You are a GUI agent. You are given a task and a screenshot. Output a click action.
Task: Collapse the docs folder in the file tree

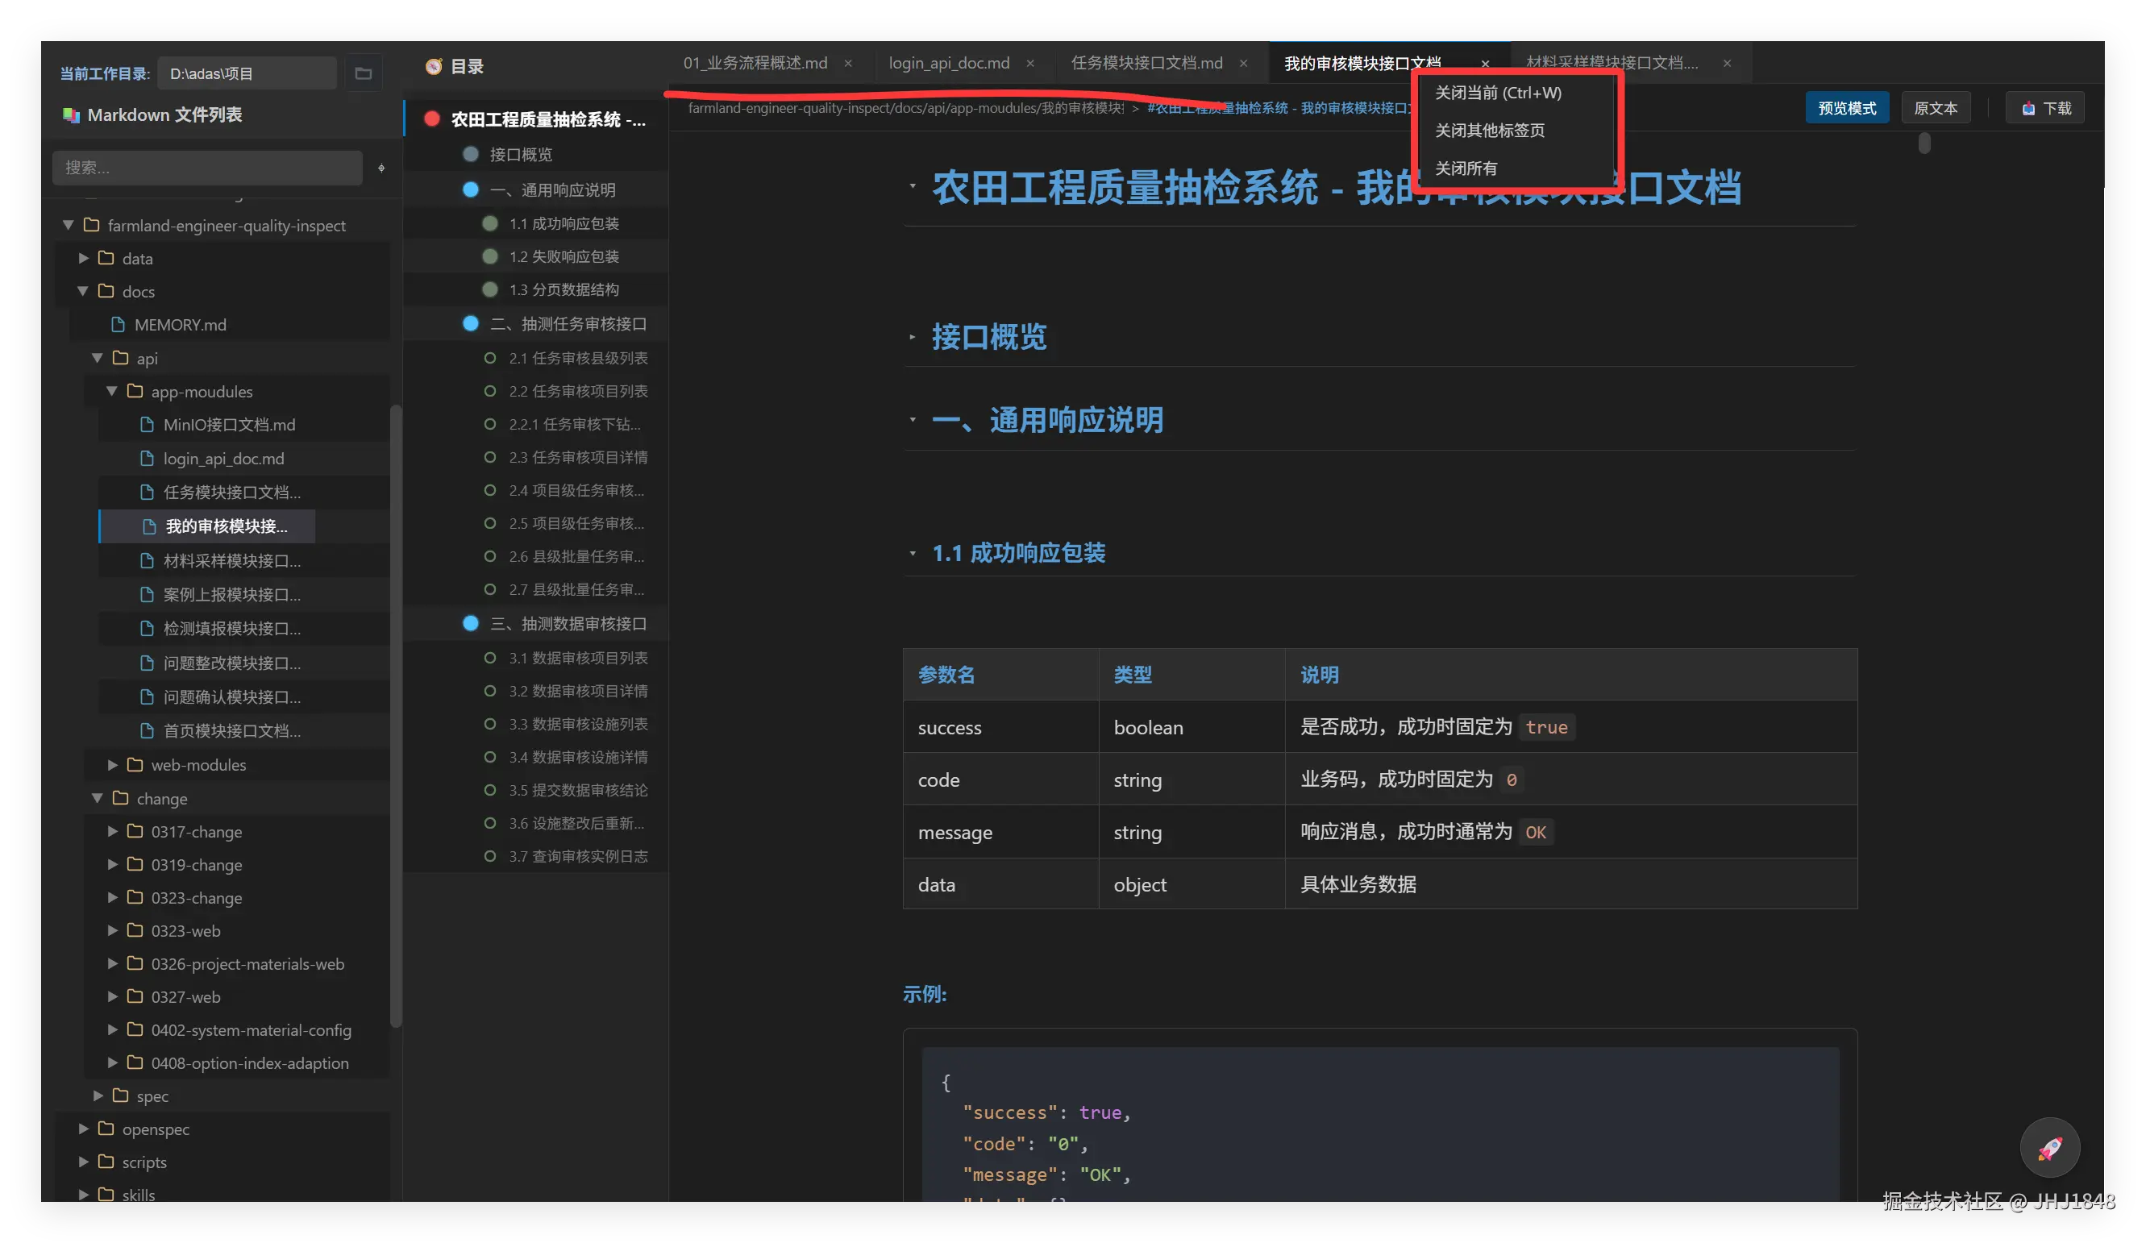click(x=82, y=291)
